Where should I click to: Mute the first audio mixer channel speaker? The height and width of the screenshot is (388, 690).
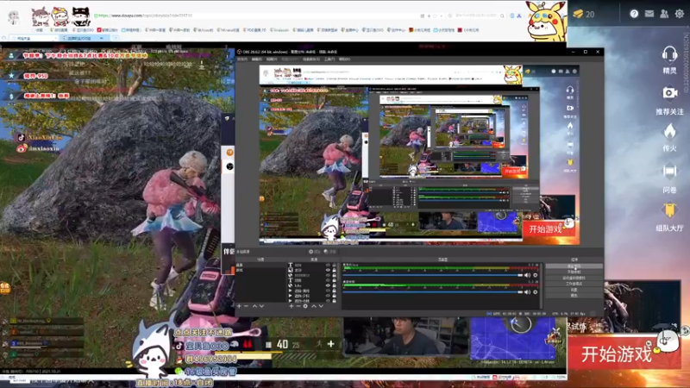(527, 275)
